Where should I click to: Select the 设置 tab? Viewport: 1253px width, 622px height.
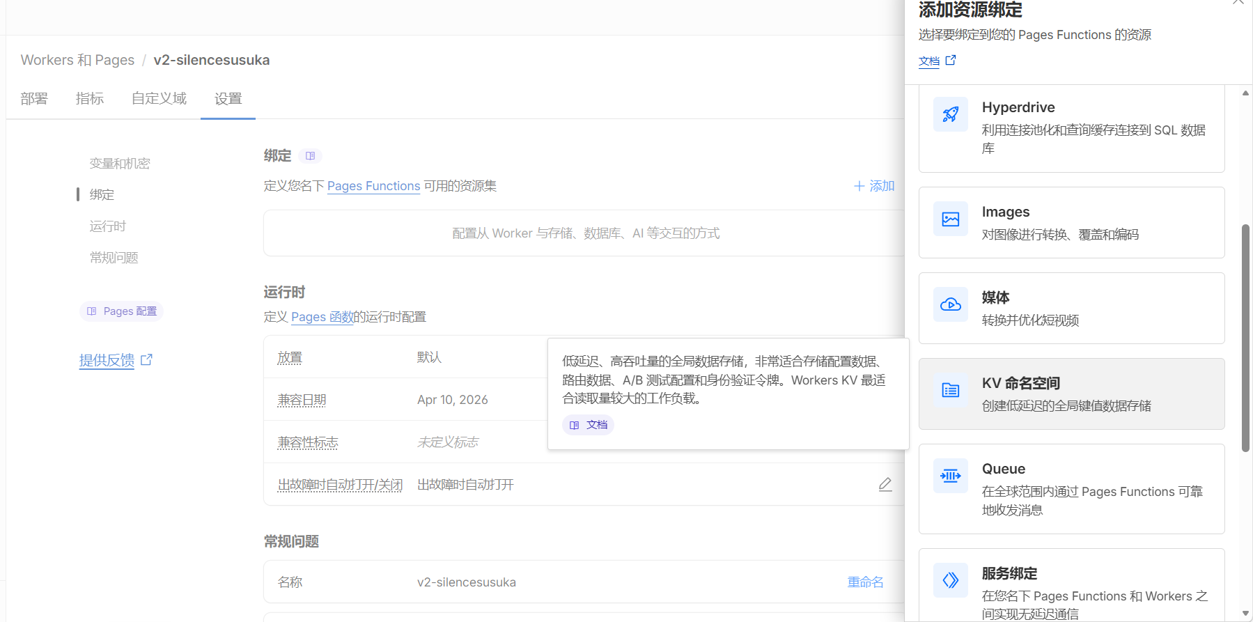coord(228,99)
